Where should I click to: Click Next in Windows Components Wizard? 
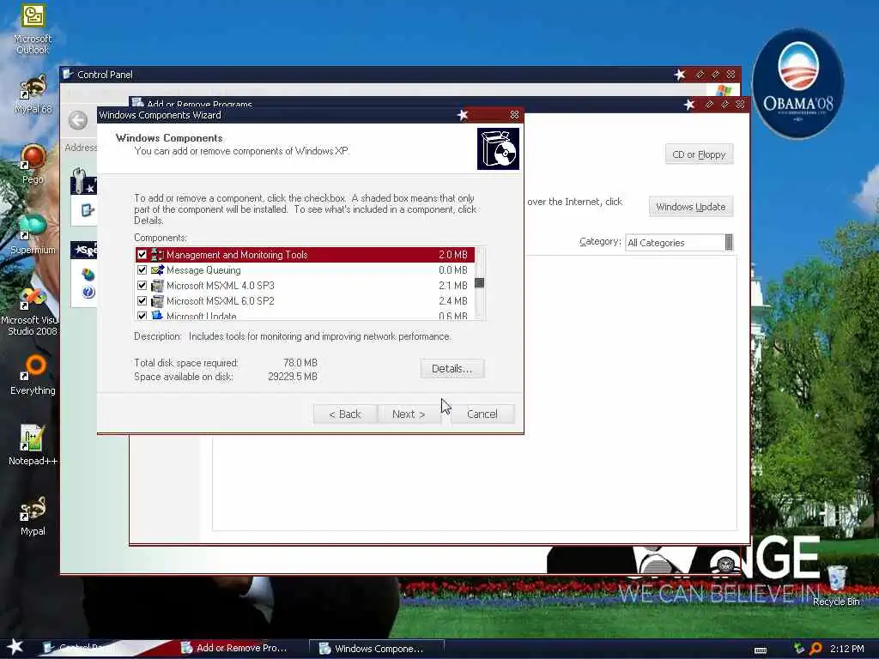pyautogui.click(x=409, y=414)
